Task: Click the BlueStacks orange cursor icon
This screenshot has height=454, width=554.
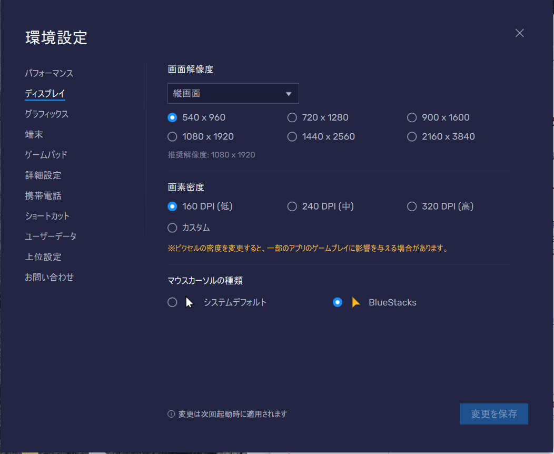Action: tap(356, 302)
